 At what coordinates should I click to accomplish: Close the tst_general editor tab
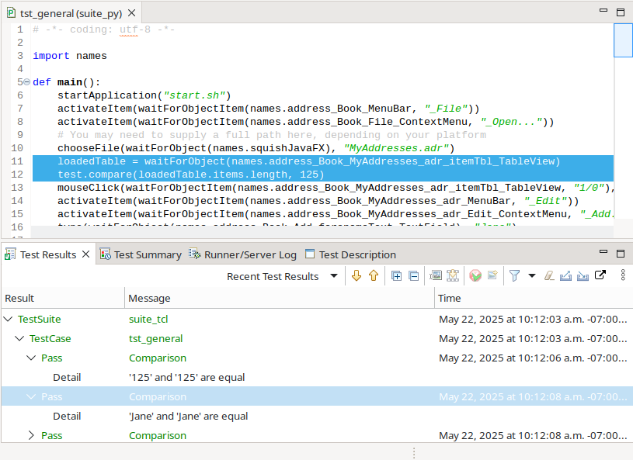coord(131,13)
